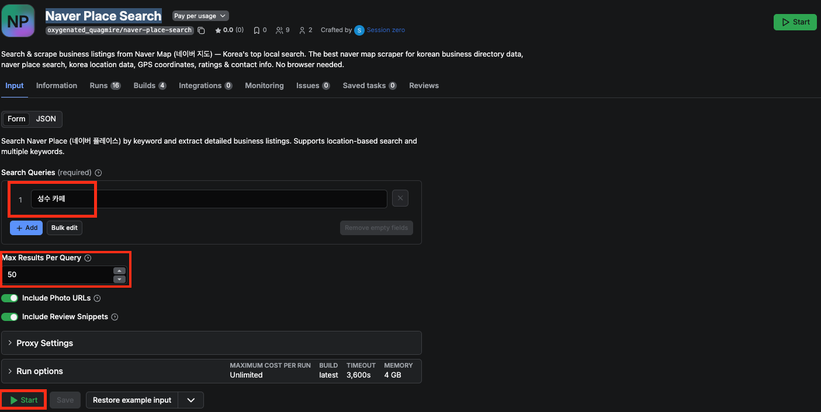Toggle Include Review Snippets switch
Viewport: 821px width, 412px height.
click(10, 317)
